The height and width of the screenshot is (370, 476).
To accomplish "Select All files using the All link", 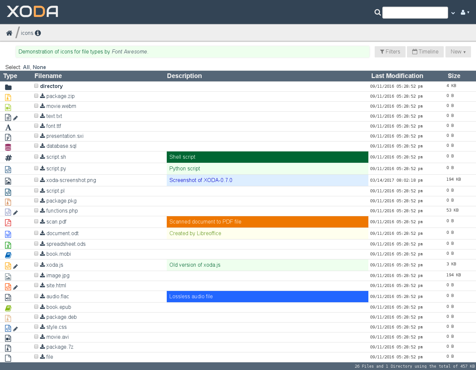I will click(x=26, y=67).
